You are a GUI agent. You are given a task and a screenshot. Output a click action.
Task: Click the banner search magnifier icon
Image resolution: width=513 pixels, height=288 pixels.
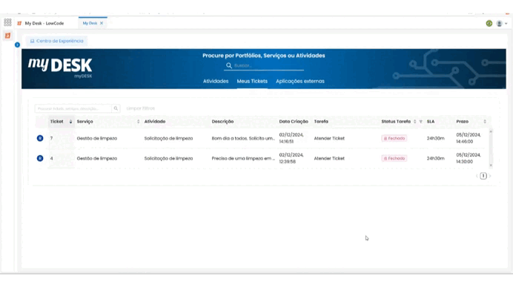coord(228,65)
